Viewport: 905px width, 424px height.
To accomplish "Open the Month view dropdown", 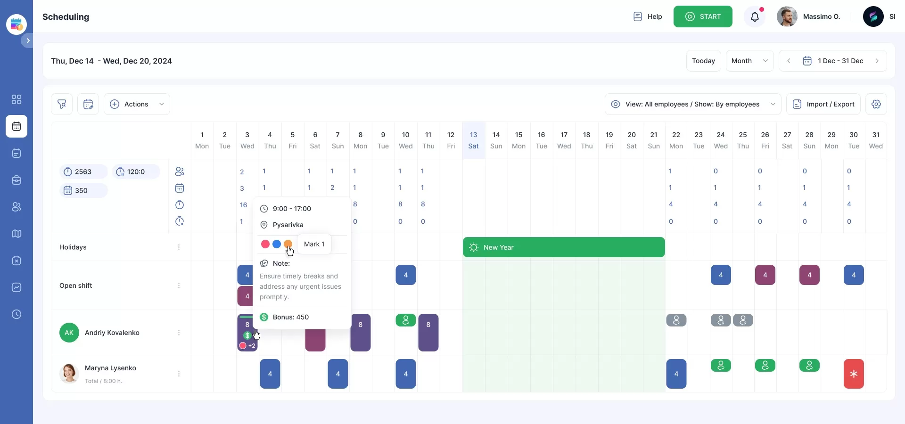I will (749, 61).
